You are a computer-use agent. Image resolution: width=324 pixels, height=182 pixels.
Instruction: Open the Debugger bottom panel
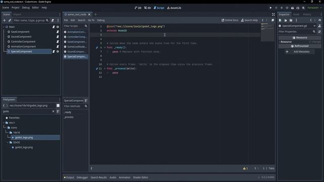[82, 177]
